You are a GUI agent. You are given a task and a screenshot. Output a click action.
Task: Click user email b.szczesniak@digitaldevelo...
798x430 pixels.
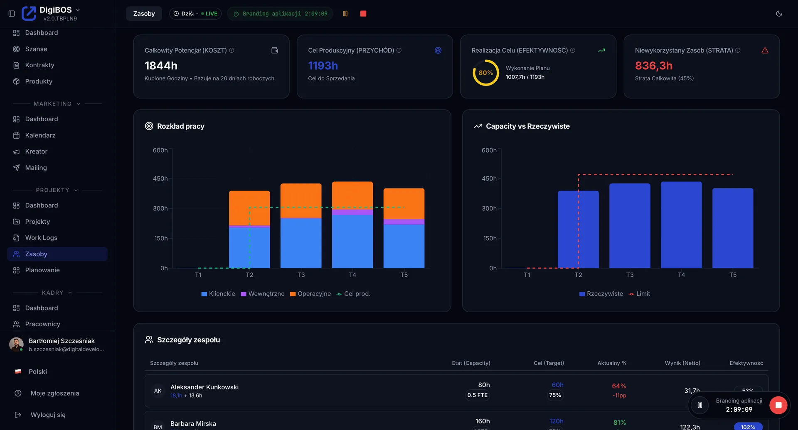[x=66, y=349]
